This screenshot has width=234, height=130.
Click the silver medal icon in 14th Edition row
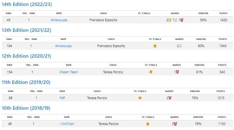click(x=176, y=20)
